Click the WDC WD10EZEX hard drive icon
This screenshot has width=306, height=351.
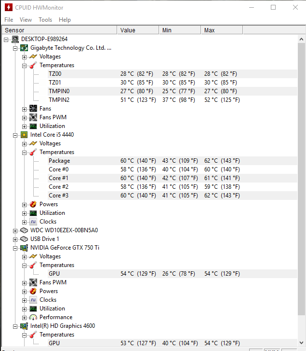coord(24,230)
